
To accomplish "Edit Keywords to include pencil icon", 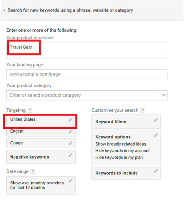I will click(156, 171).
